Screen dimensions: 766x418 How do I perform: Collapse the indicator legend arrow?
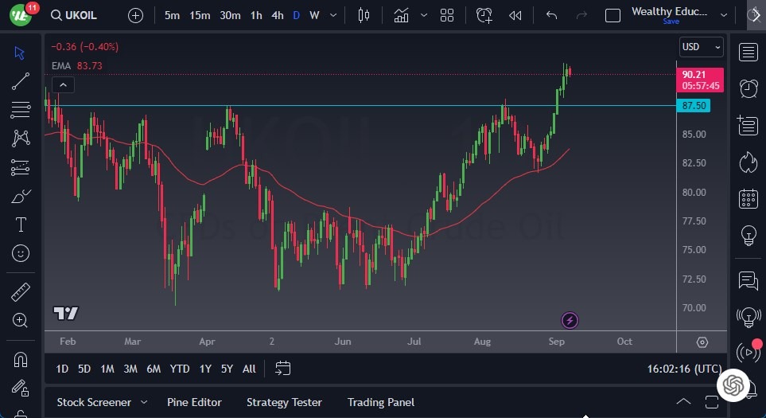(64, 84)
